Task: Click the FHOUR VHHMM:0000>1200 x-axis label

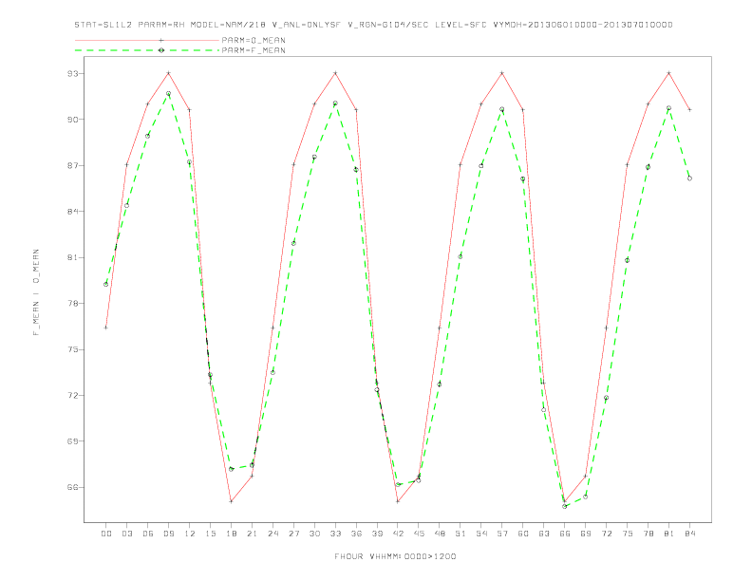Action: tap(395, 556)
